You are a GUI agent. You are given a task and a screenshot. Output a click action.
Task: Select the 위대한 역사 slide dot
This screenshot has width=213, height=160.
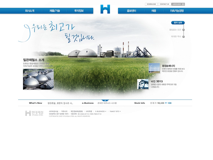pyautogui.click(x=183, y=37)
